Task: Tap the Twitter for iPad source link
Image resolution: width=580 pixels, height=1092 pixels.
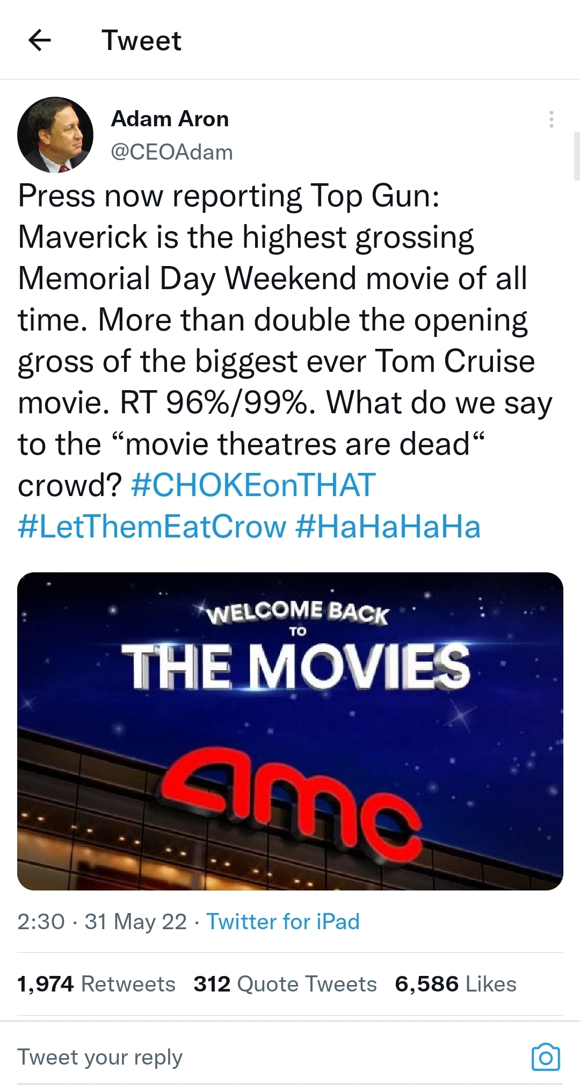Action: coord(283,922)
